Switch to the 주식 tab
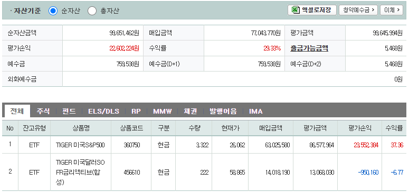The image size is (409, 192). [43, 112]
